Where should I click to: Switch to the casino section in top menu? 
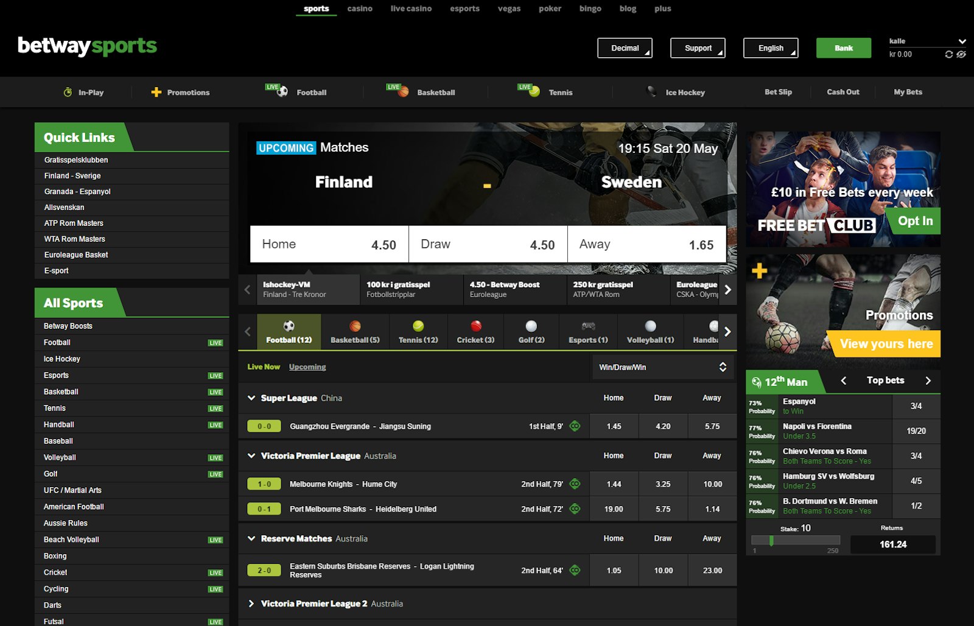360,9
